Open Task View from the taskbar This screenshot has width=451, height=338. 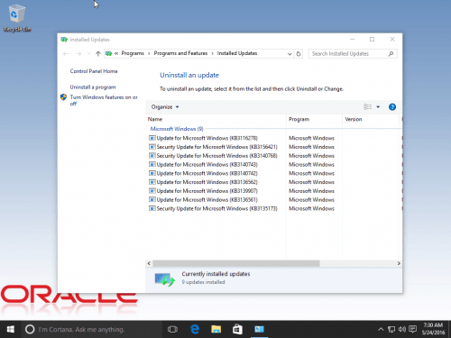click(172, 329)
